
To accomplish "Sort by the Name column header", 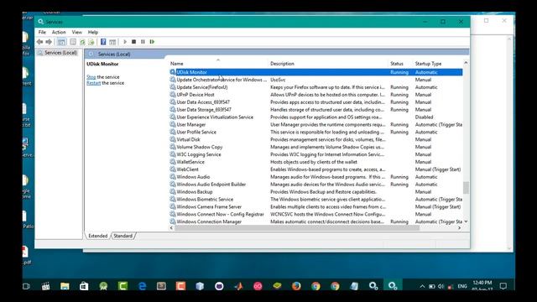I will 218,64.
